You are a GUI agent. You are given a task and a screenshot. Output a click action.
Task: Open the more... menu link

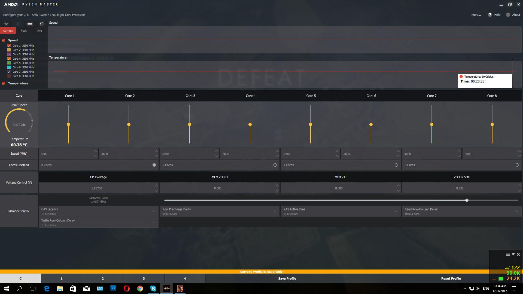click(x=476, y=15)
